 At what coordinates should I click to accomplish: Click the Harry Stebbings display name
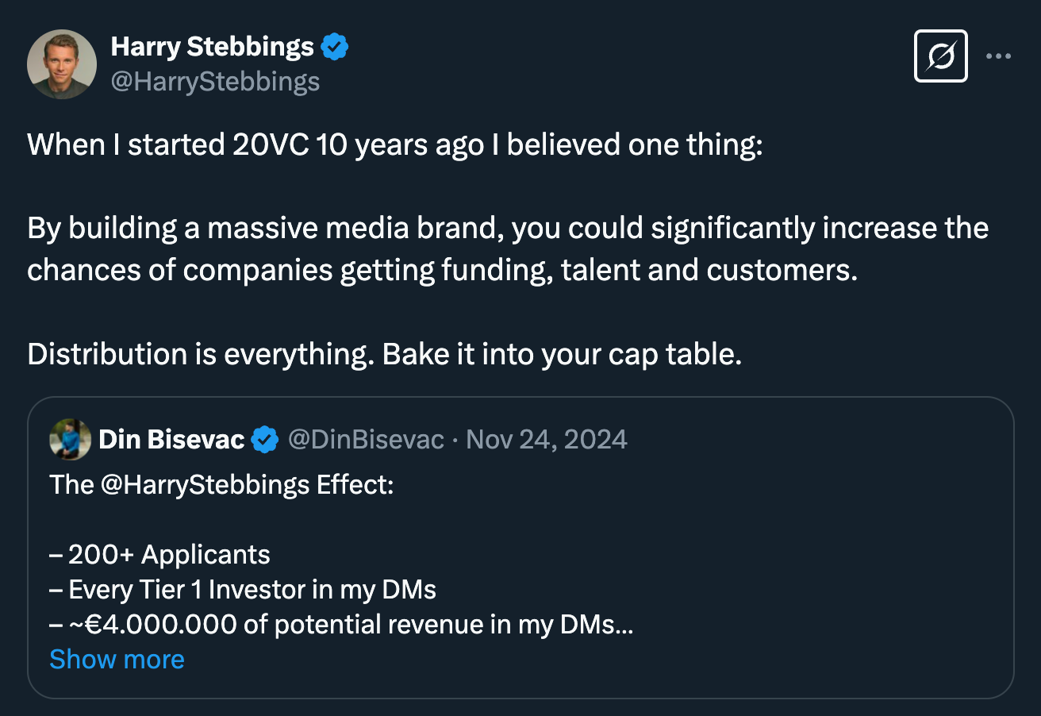pos(212,48)
